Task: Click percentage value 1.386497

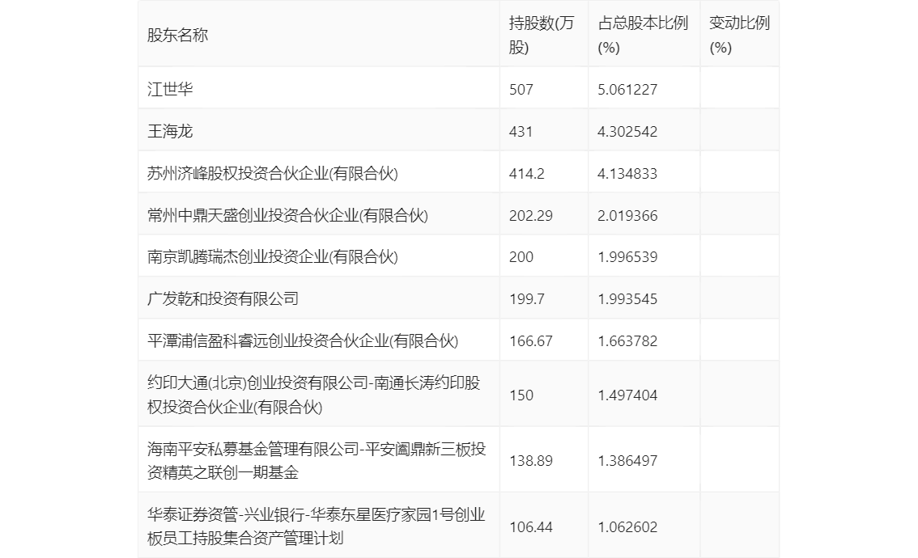Action: tap(627, 461)
